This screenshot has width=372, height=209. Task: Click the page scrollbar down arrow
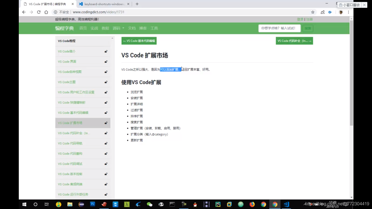pyautogui.click(x=351, y=197)
